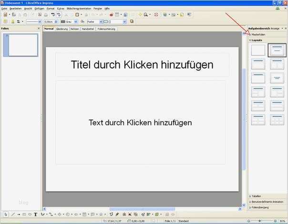
Task: Click the help lifebuoy icon
Action: [156, 15]
